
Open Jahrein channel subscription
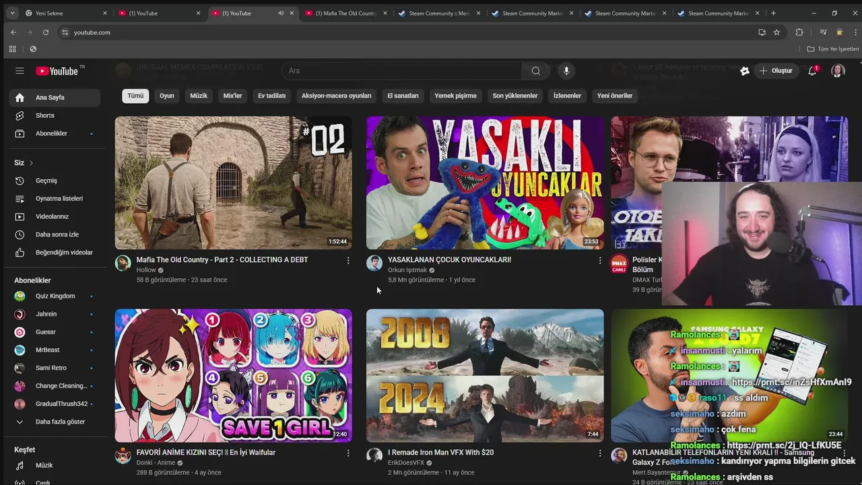55,314
